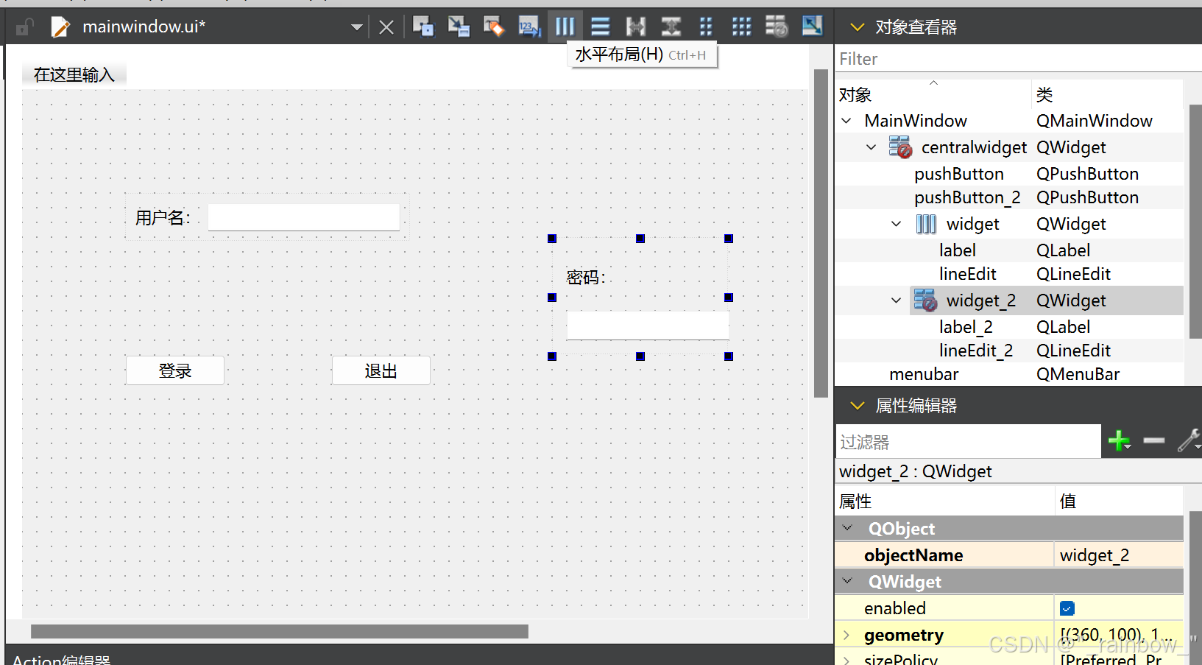Click the password line edit field
This screenshot has width=1202, height=665.
click(648, 326)
